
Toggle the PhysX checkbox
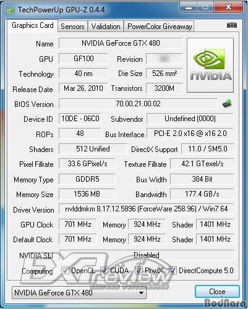[x=139, y=271]
